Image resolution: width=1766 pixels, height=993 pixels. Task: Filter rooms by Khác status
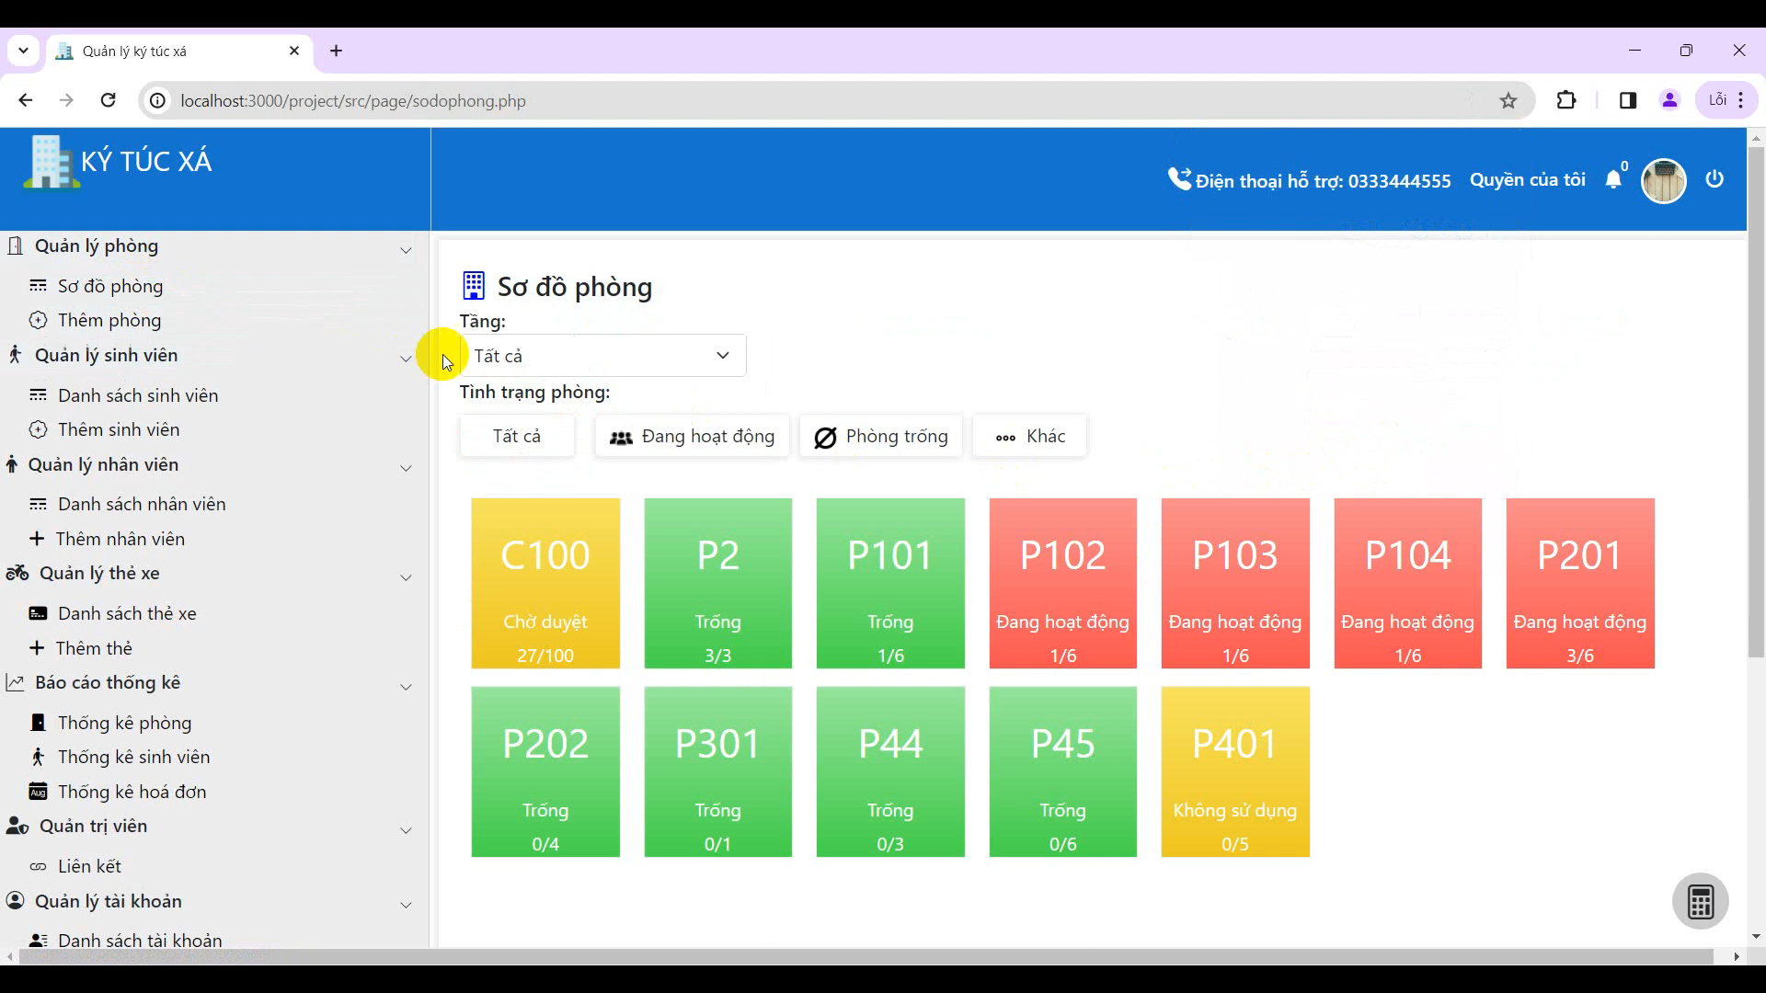pyautogui.click(x=1029, y=436)
